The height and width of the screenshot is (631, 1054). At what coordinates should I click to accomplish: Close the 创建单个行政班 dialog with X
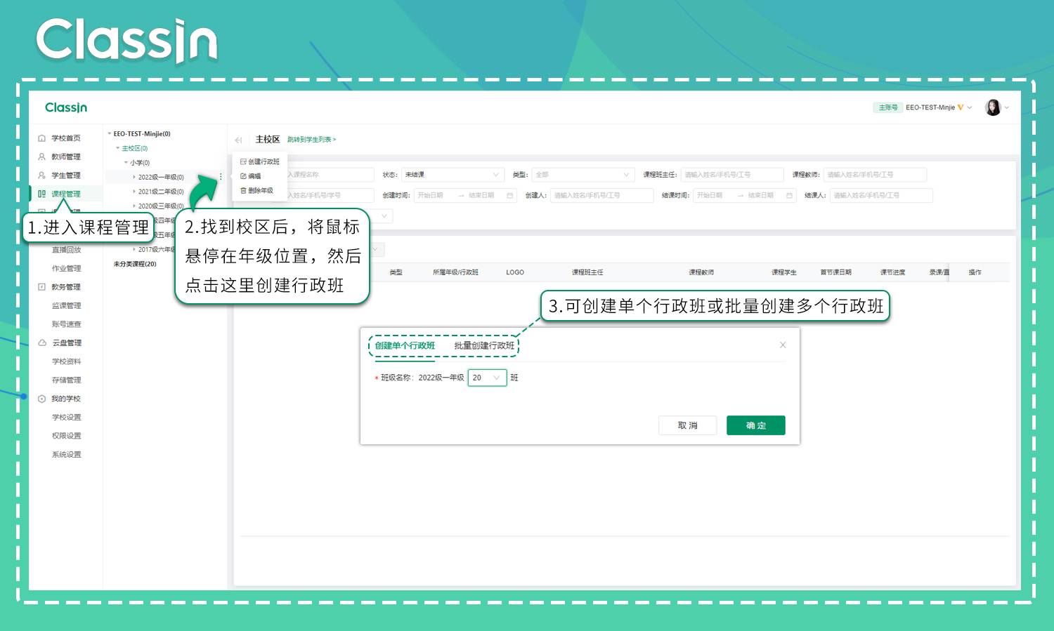click(x=783, y=345)
